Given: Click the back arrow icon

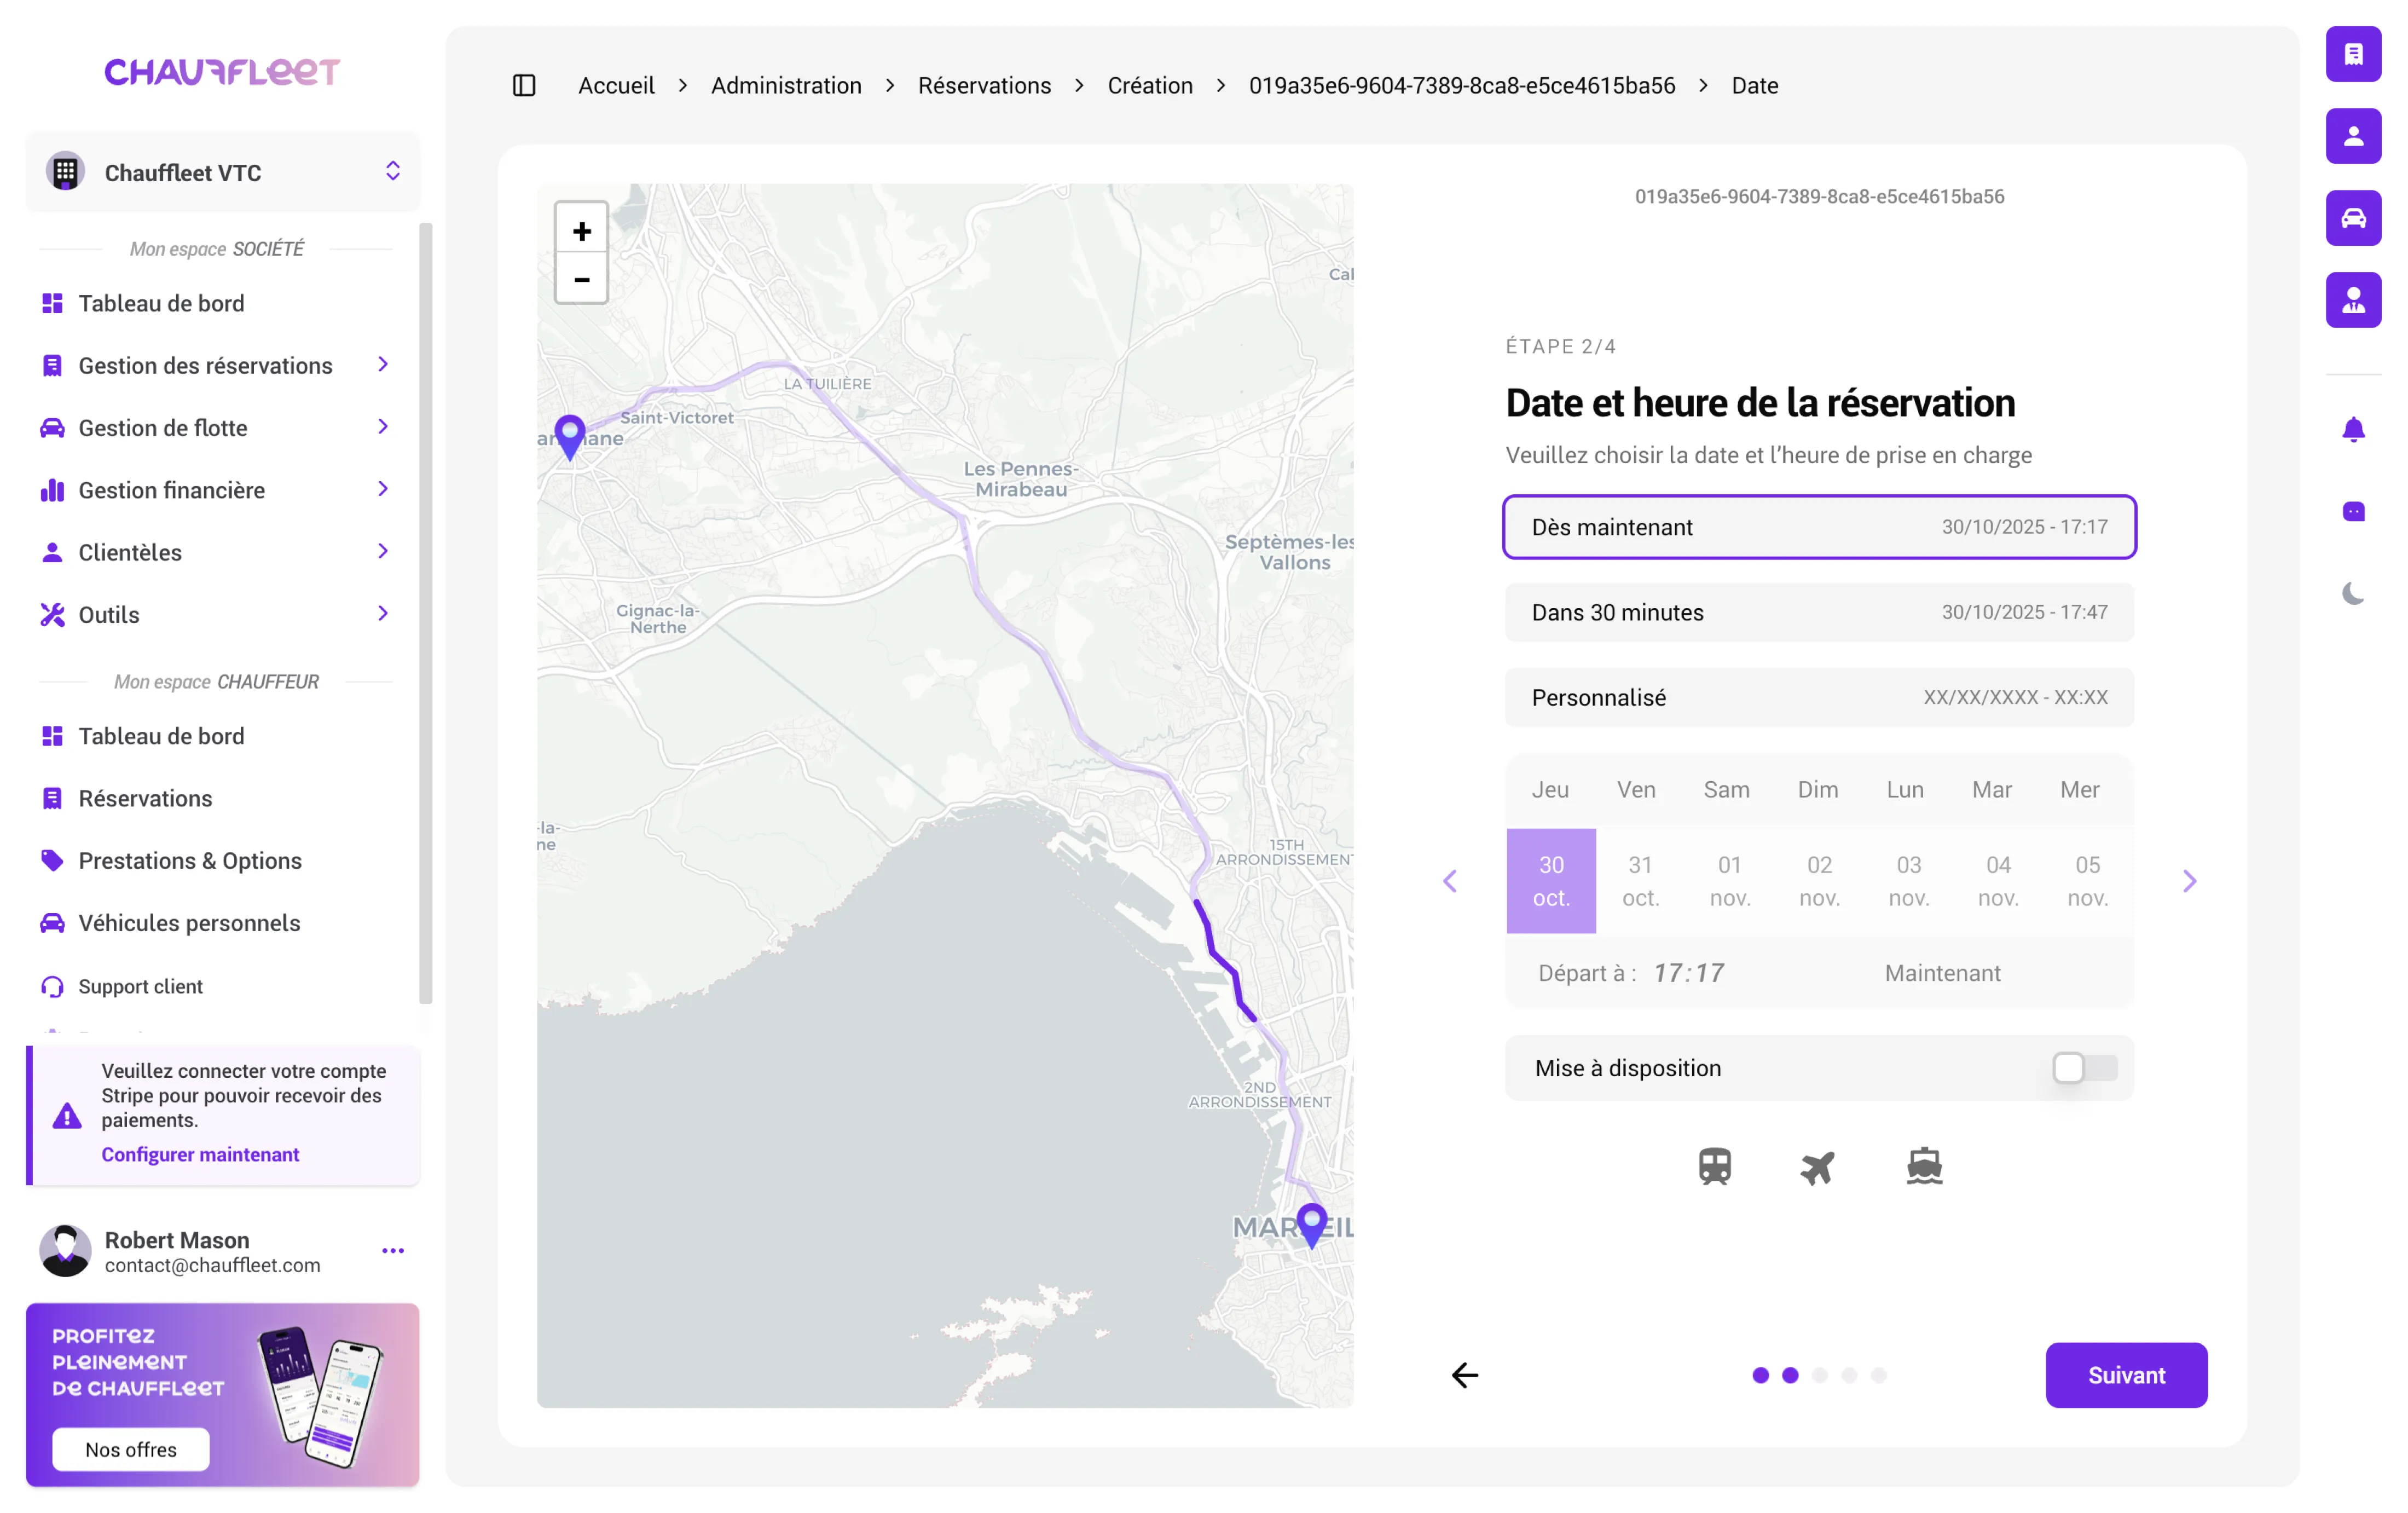Looking at the screenshot, I should click(x=1464, y=1375).
